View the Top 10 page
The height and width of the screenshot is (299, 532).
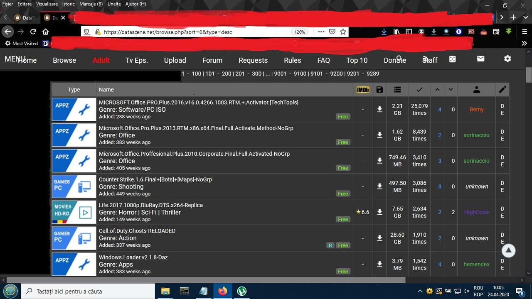(x=357, y=60)
